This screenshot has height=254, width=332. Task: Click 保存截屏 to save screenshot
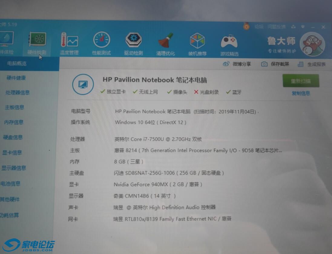[x=280, y=64]
